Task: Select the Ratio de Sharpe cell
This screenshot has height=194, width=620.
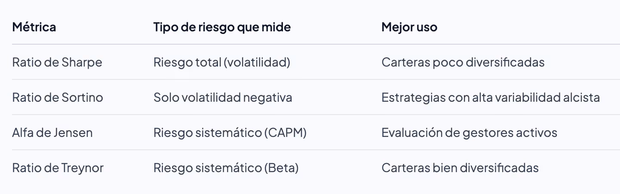Action: click(57, 62)
